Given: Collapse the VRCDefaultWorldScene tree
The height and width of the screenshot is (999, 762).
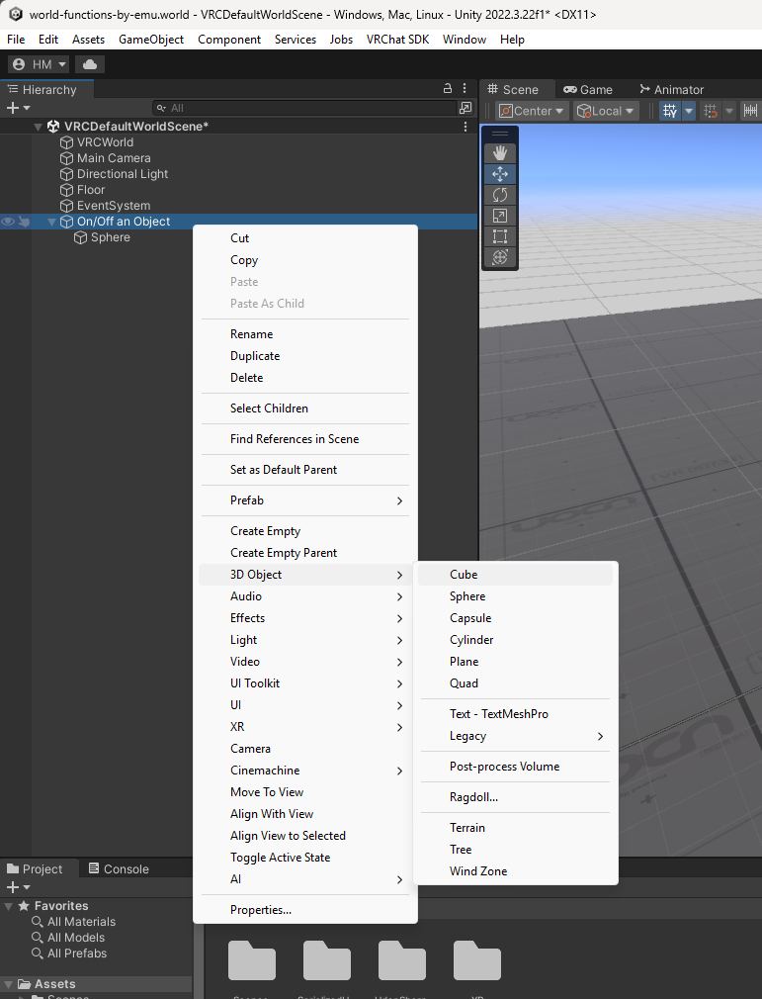Looking at the screenshot, I should (x=39, y=127).
